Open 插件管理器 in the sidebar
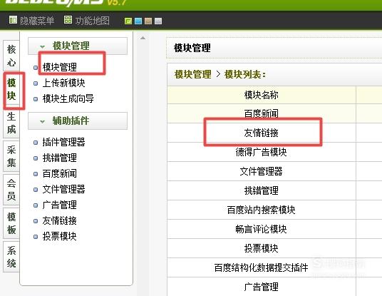 (x=63, y=142)
